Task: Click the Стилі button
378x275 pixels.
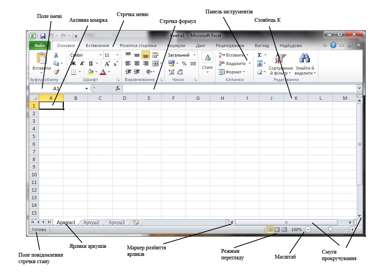Action: [207, 63]
